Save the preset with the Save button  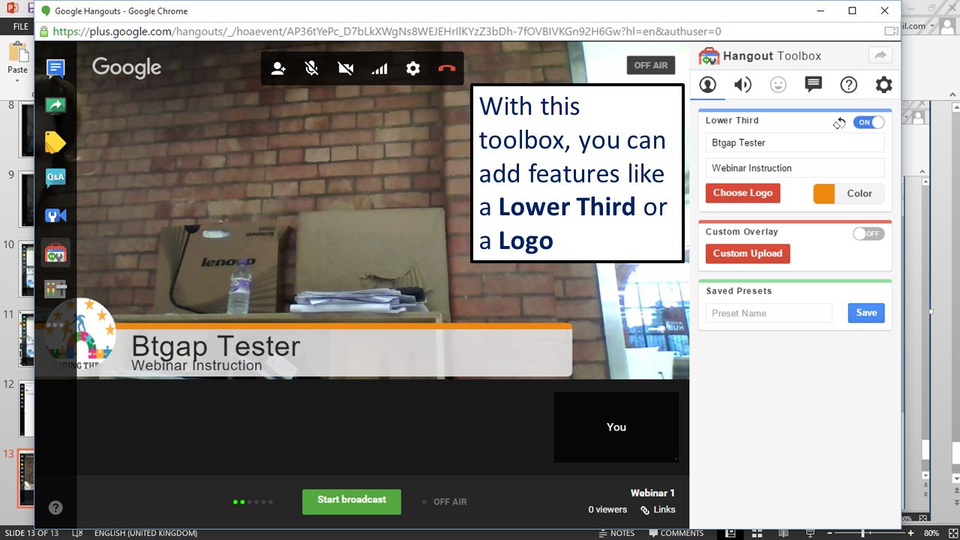coord(866,313)
